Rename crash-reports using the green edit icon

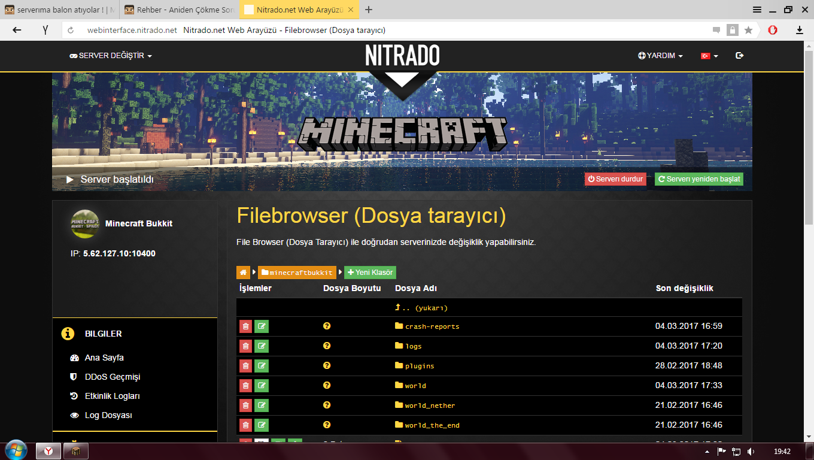coord(262,326)
